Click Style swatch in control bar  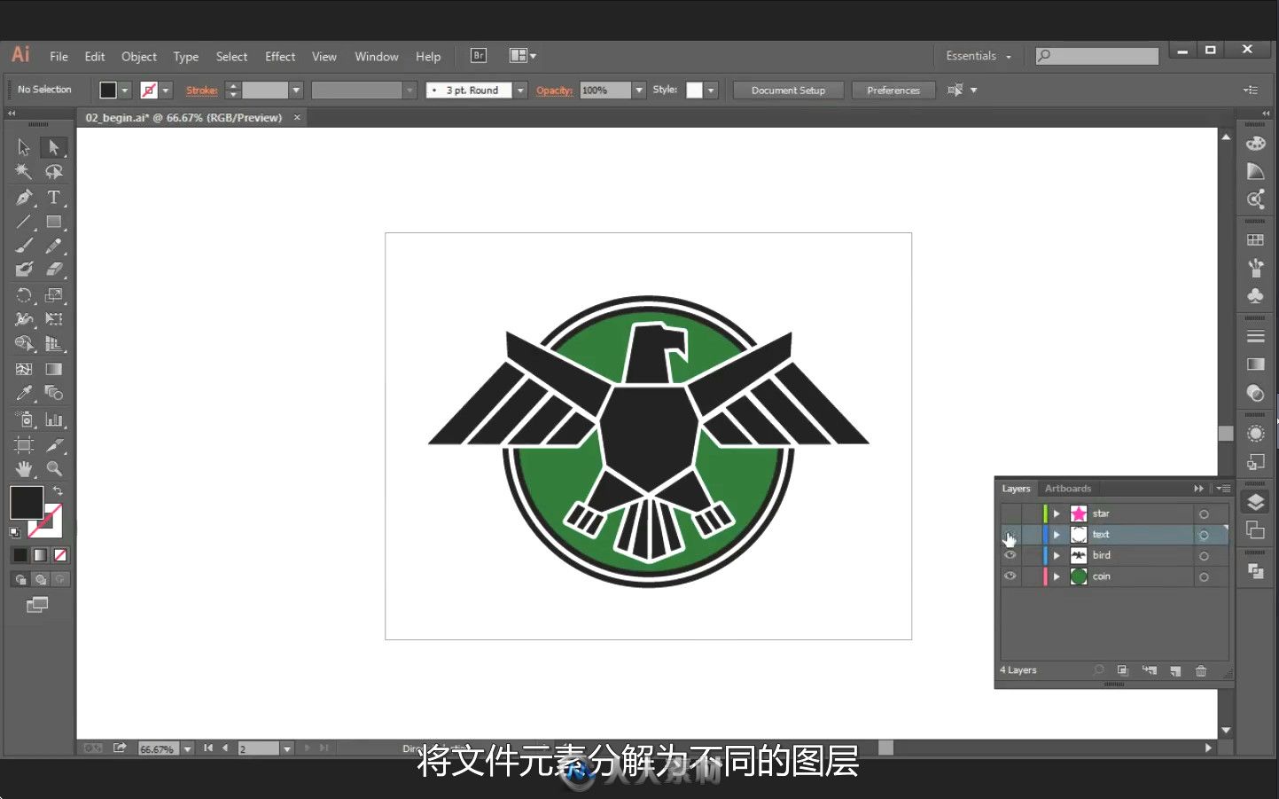694,90
